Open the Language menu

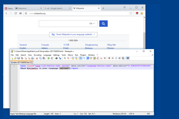pos(47,55)
